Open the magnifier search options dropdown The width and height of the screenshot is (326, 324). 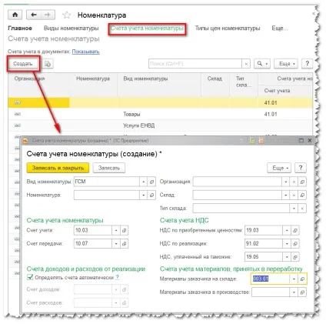[262, 64]
